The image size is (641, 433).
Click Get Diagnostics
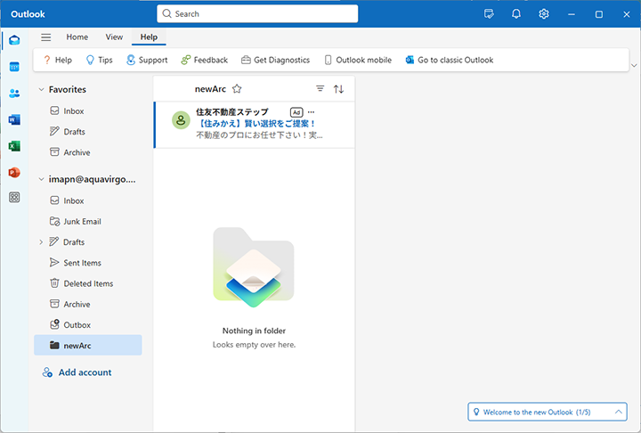pos(275,61)
